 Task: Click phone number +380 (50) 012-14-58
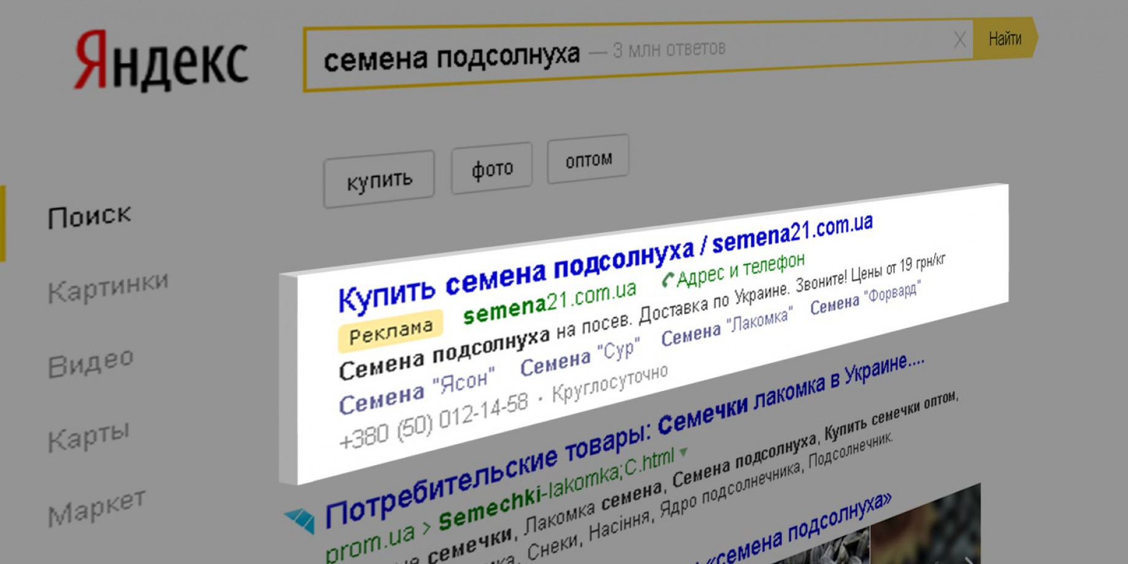(434, 421)
